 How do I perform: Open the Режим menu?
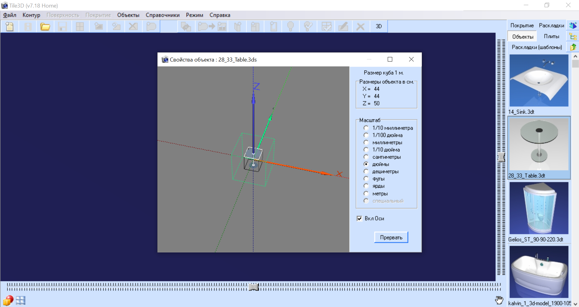click(x=195, y=15)
